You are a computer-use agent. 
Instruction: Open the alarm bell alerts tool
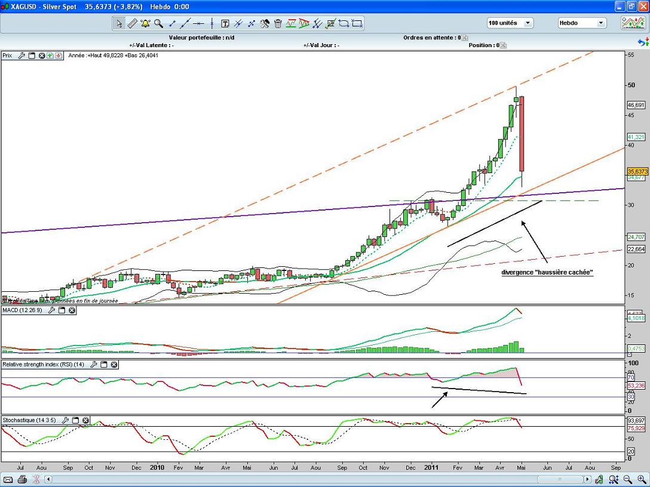pyautogui.click(x=145, y=24)
